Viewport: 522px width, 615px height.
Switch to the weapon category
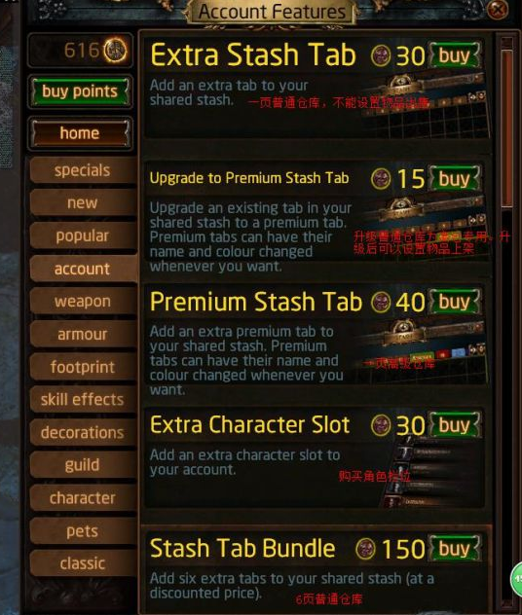[x=83, y=302]
